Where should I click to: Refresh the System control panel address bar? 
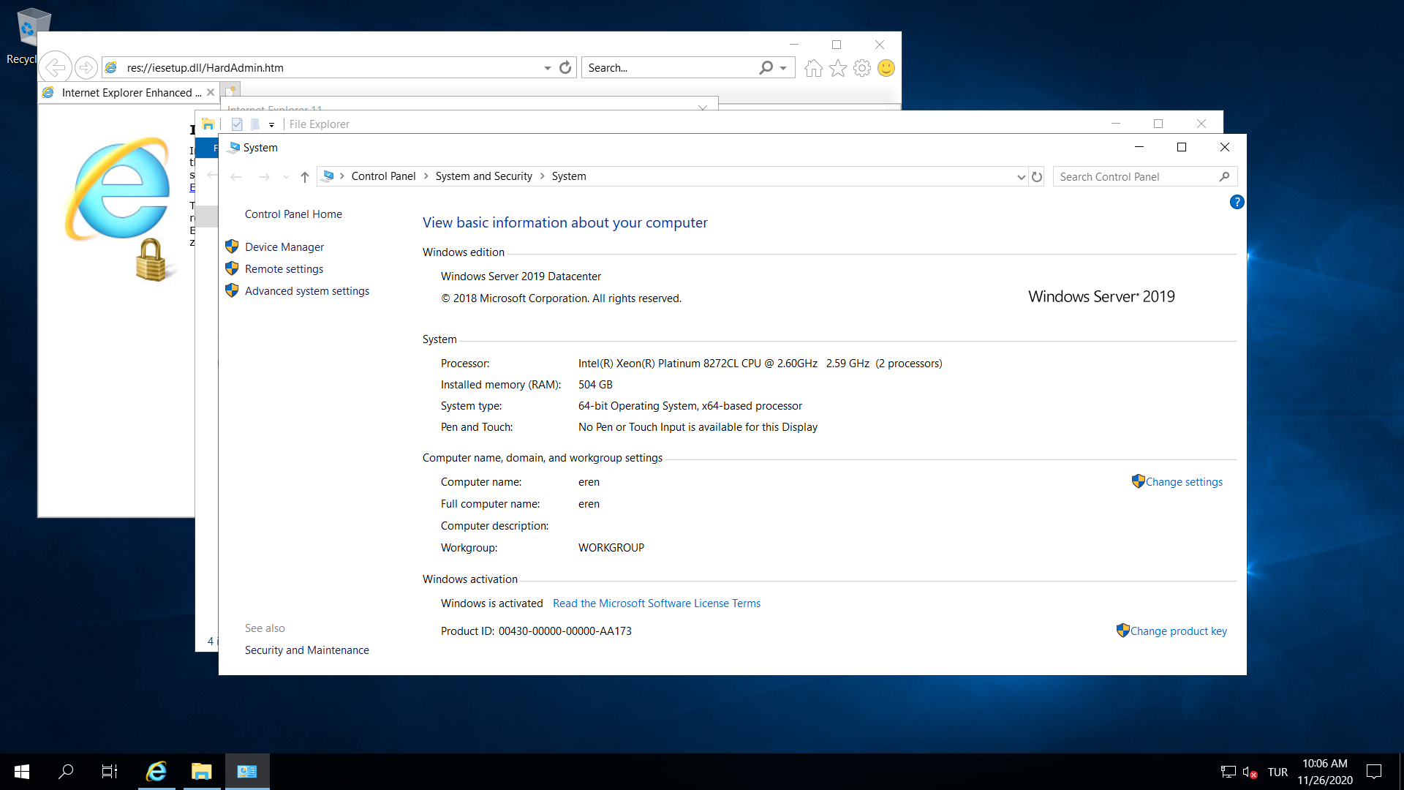(1037, 177)
